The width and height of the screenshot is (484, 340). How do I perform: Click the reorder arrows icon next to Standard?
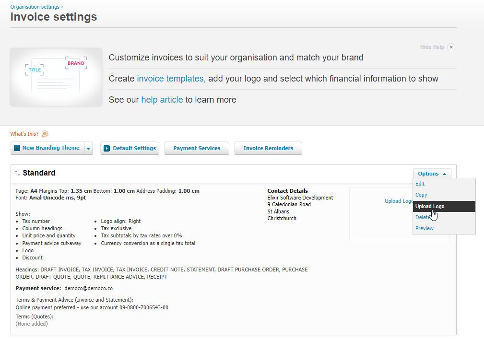(17, 173)
